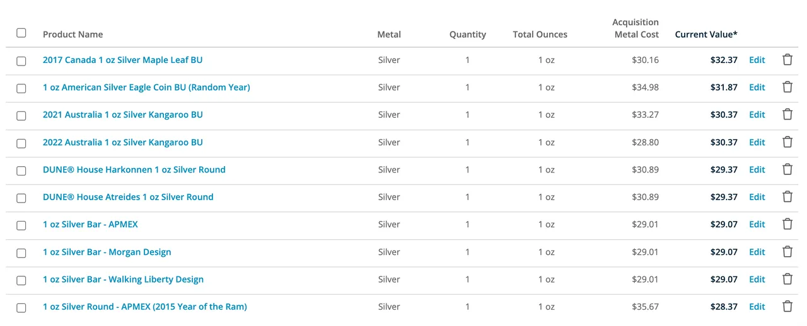Viewport: 807px width, 326px height.
Task: Click trash icon for American Silver Eagle Coin
Action: pyautogui.click(x=787, y=87)
